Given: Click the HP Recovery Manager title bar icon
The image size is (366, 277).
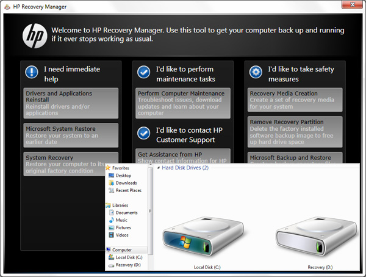Looking at the screenshot, I should (7, 7).
